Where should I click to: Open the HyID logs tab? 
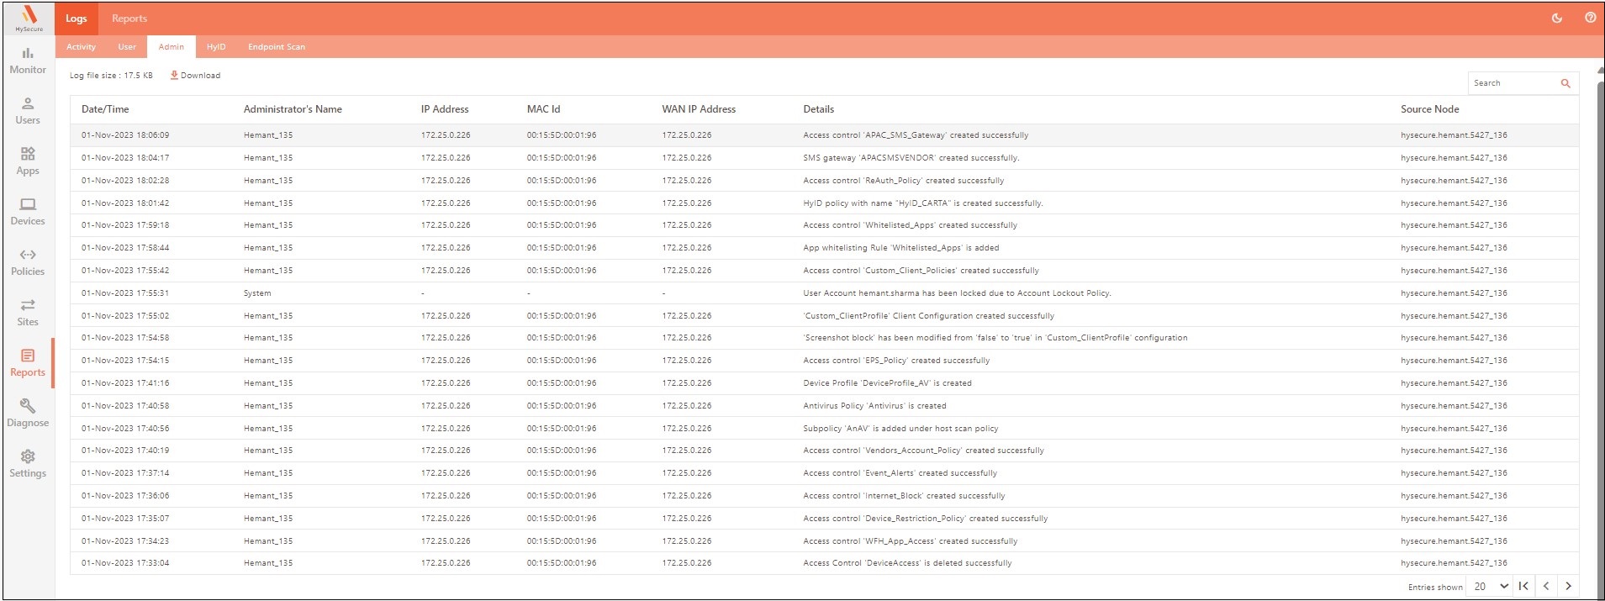coord(216,47)
